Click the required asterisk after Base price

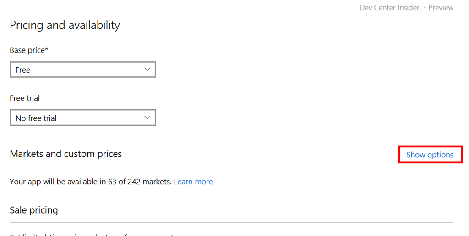(46, 49)
